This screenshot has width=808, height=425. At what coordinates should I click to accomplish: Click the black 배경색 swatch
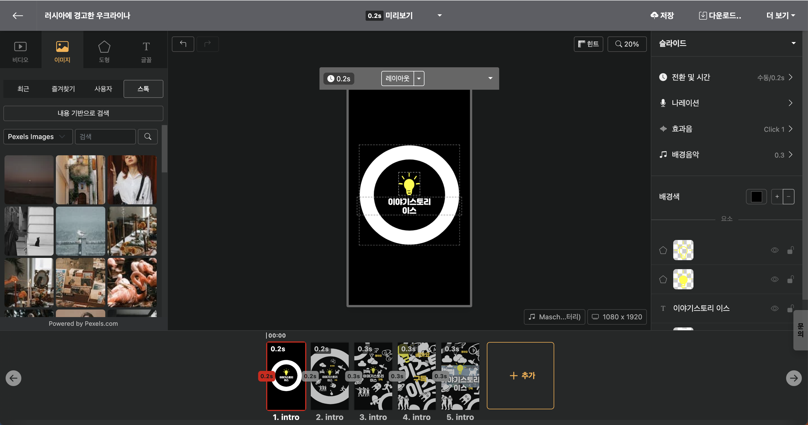(756, 197)
